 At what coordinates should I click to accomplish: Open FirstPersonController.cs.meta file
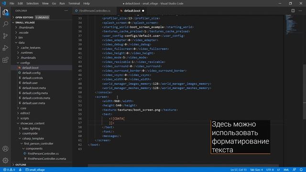pyautogui.click(x=47, y=159)
